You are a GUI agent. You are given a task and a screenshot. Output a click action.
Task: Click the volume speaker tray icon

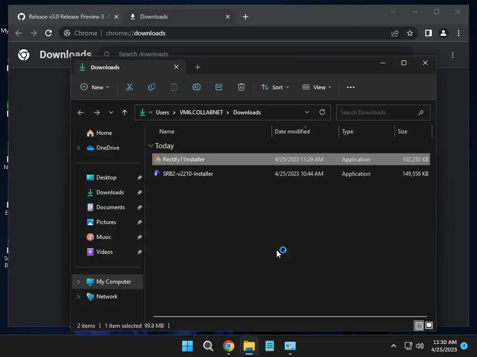(420, 346)
